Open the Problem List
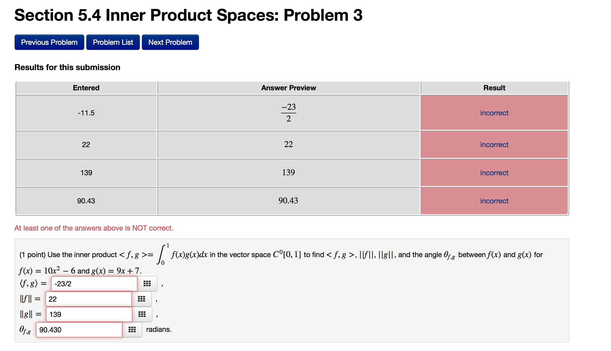Image resolution: width=611 pixels, height=351 pixels. coord(113,42)
